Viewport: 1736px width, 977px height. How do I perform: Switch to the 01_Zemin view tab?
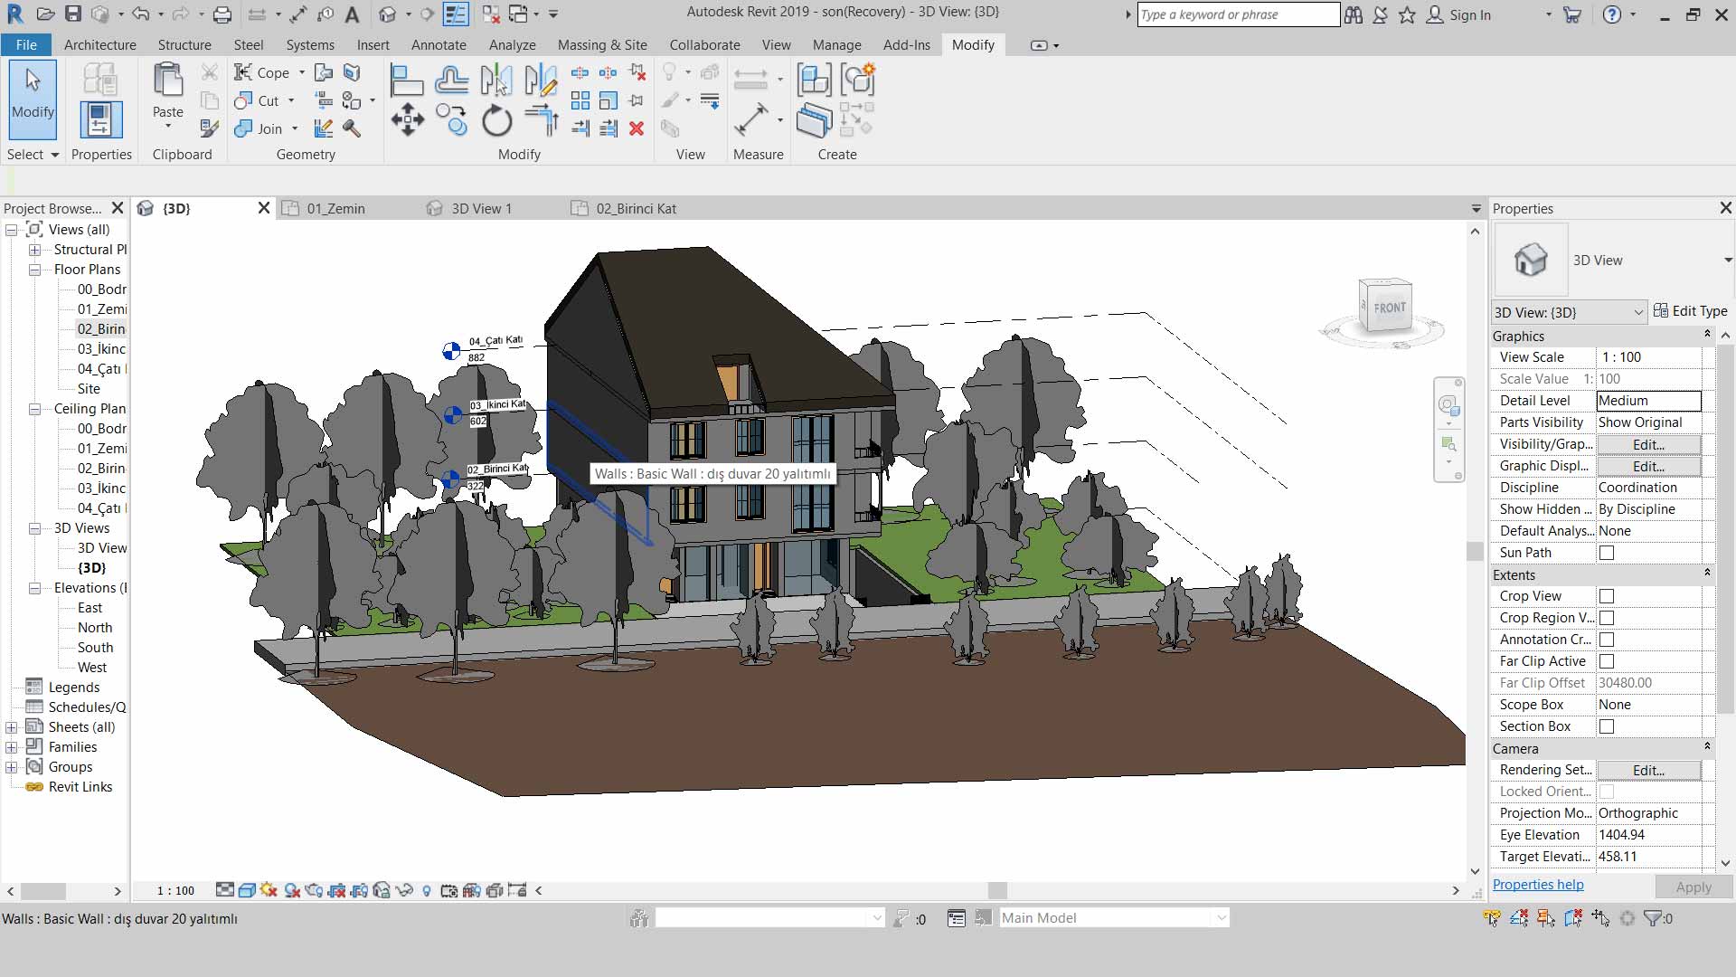[x=335, y=208]
